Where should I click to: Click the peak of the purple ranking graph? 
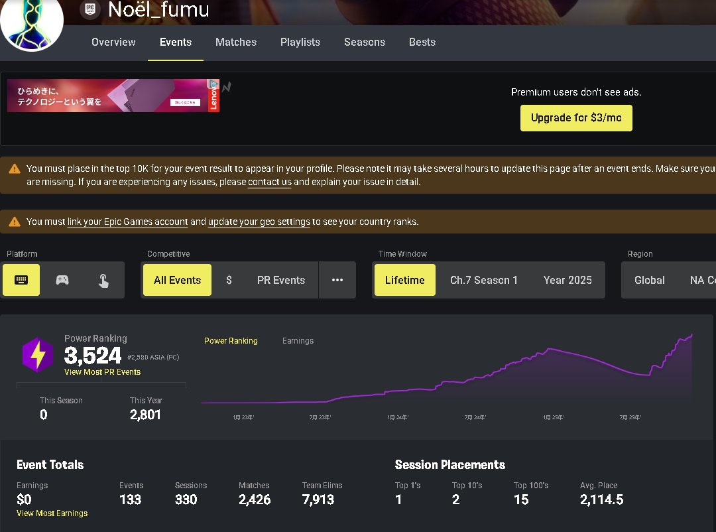691,336
